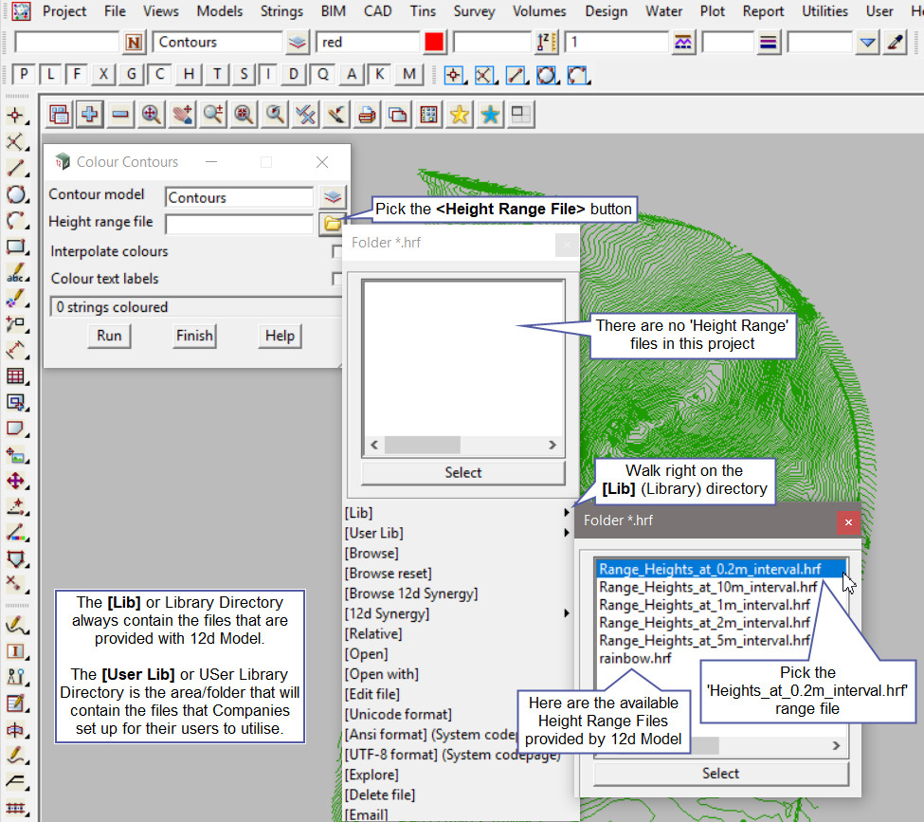Open the Height range file folder icon
Screen dimensions: 924x822
point(332,224)
